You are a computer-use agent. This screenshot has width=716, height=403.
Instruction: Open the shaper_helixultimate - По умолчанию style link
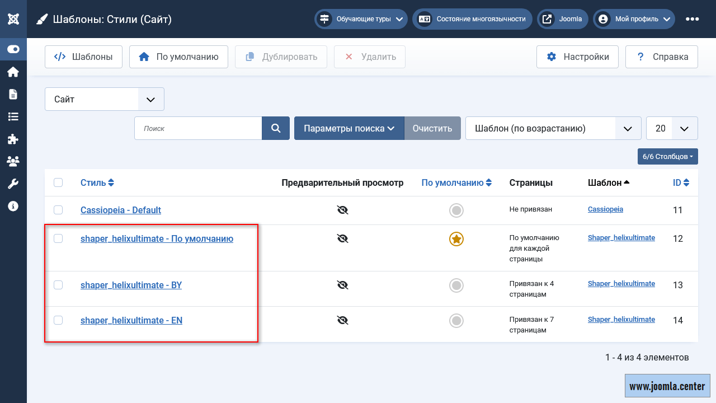point(157,238)
